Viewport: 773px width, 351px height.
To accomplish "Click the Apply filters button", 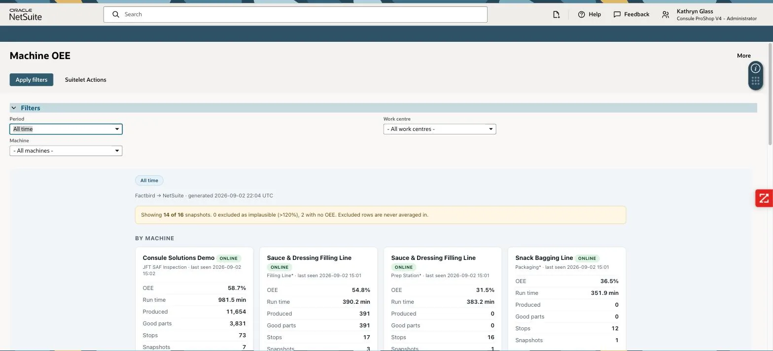I will pos(32,80).
